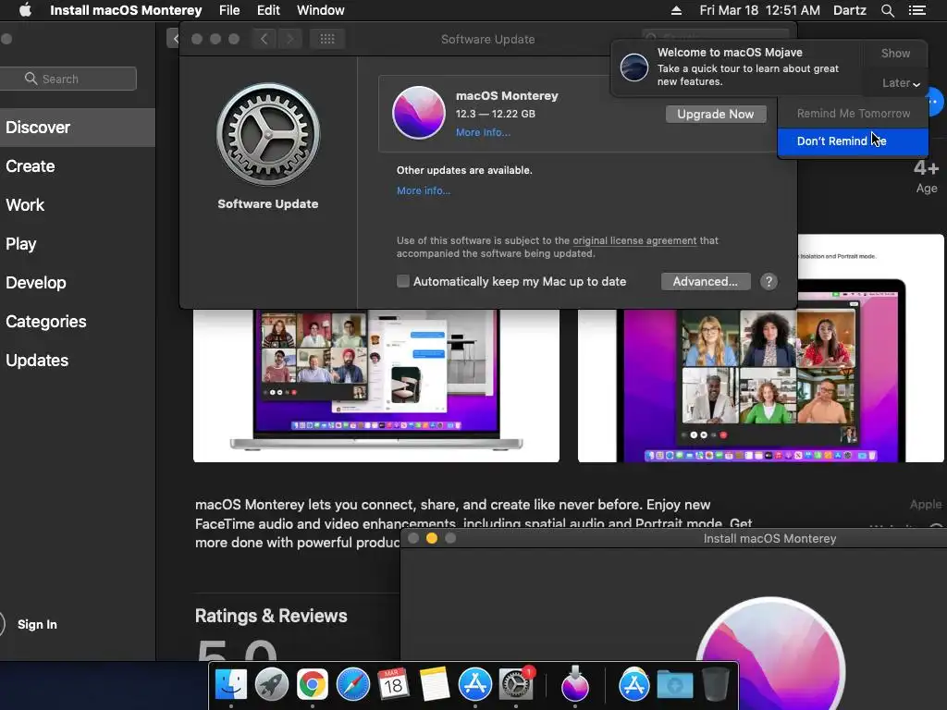This screenshot has height=710, width=947.
Task: Click Welcome to macOS Mojave notification text
Action: pyautogui.click(x=730, y=53)
